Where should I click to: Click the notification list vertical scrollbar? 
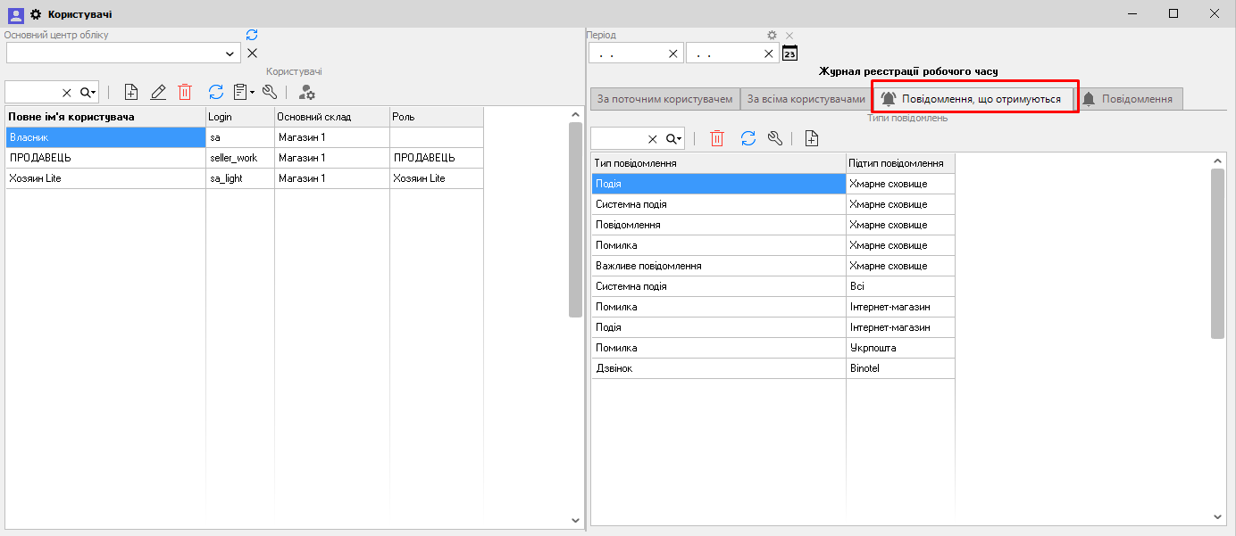pyautogui.click(x=1217, y=254)
